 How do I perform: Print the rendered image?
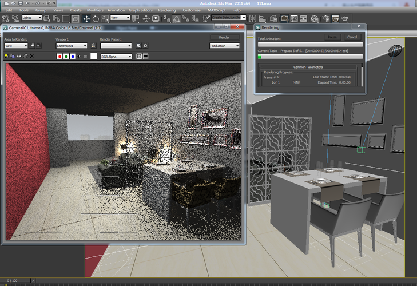tap(26, 57)
